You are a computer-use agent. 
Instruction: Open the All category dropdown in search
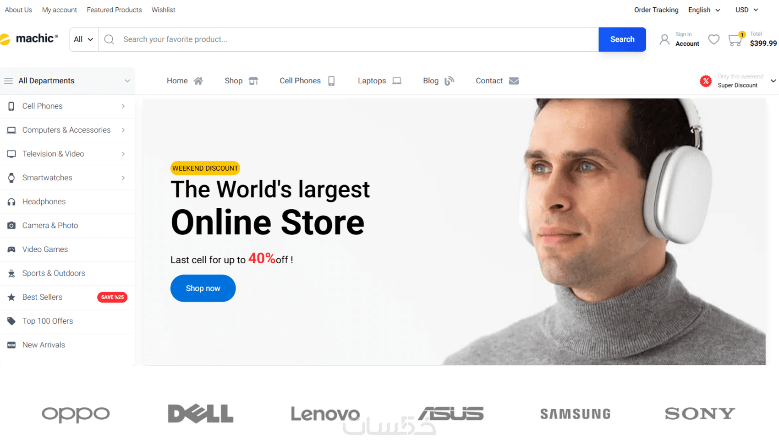[x=83, y=39]
